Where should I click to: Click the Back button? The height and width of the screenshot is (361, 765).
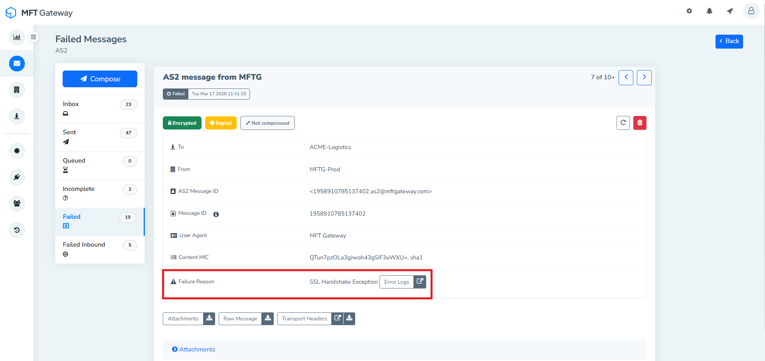(729, 41)
